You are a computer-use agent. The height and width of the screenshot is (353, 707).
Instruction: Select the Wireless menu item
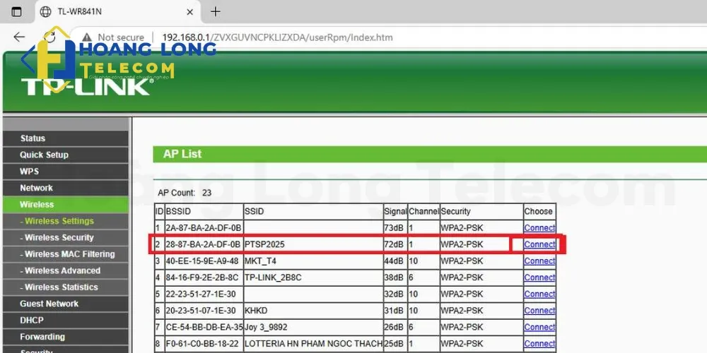click(66, 205)
